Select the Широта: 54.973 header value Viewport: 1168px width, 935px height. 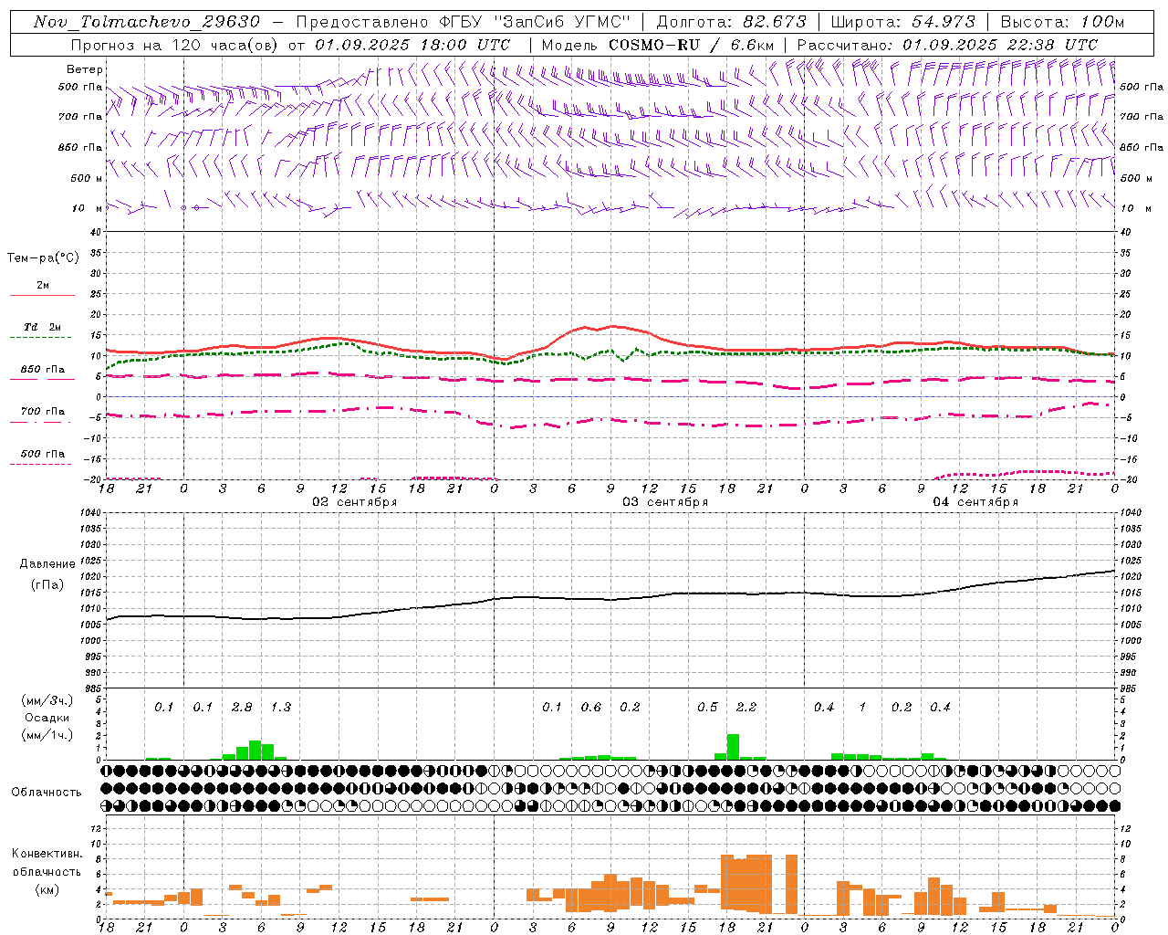[903, 22]
